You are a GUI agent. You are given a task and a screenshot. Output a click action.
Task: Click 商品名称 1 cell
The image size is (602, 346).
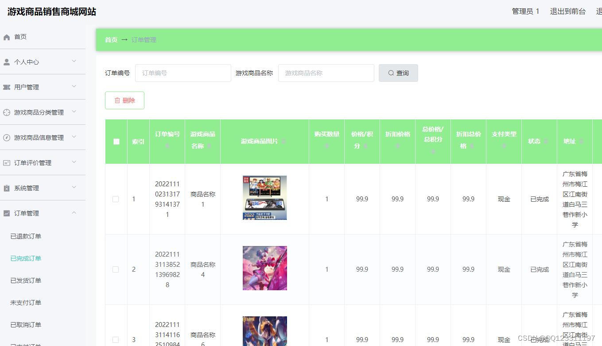click(203, 199)
